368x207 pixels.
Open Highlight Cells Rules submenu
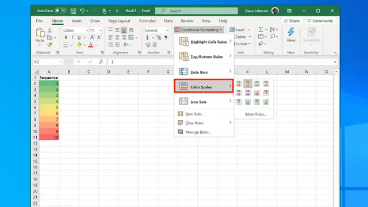tap(204, 42)
